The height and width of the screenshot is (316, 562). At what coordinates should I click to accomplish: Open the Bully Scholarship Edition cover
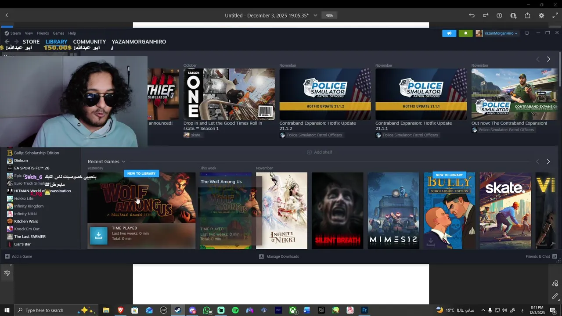449,211
